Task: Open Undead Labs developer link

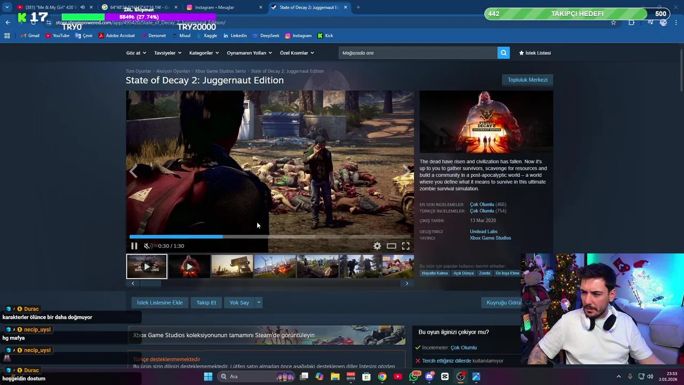Action: 484,232
